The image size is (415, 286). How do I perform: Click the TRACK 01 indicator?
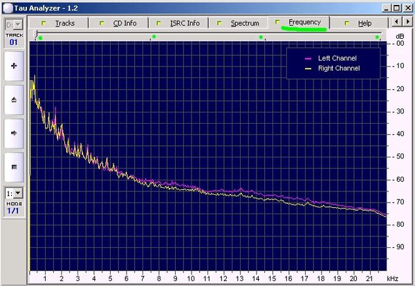click(x=14, y=39)
